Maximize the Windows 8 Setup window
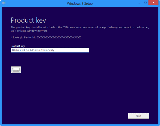 (145, 3)
